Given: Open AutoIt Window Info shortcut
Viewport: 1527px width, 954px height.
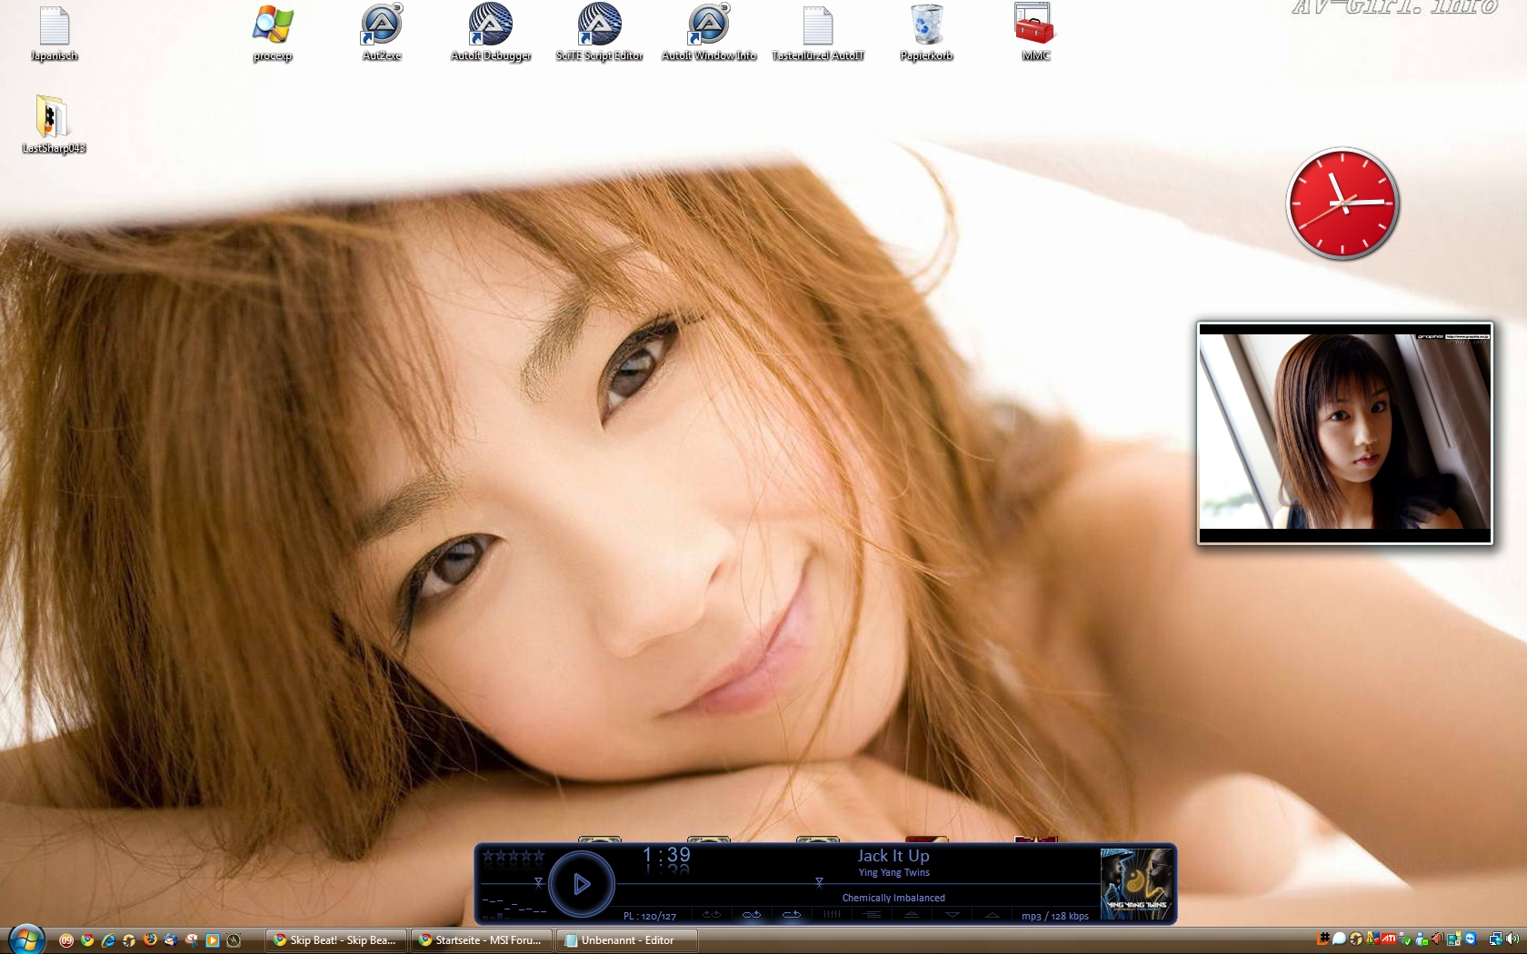Looking at the screenshot, I should pyautogui.click(x=708, y=27).
